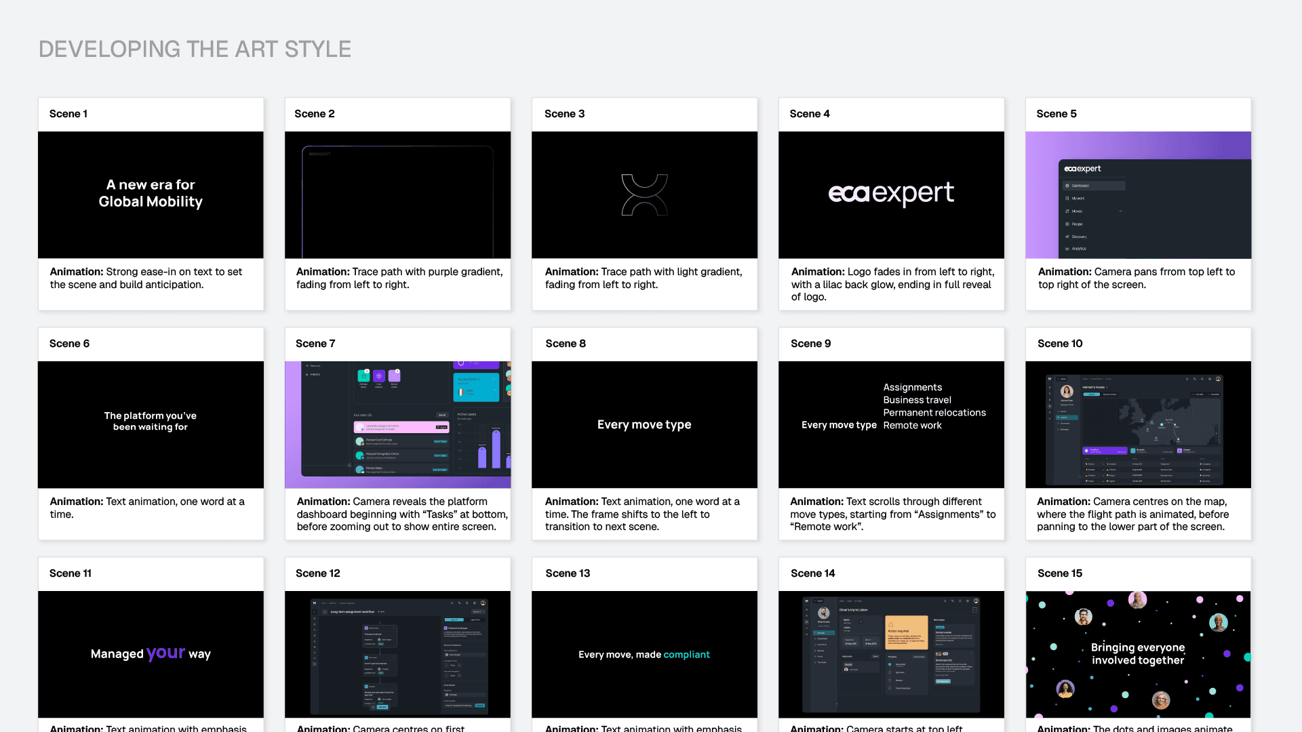
Task: Click the teal 'compliant' word in Scene 13
Action: coord(686,655)
